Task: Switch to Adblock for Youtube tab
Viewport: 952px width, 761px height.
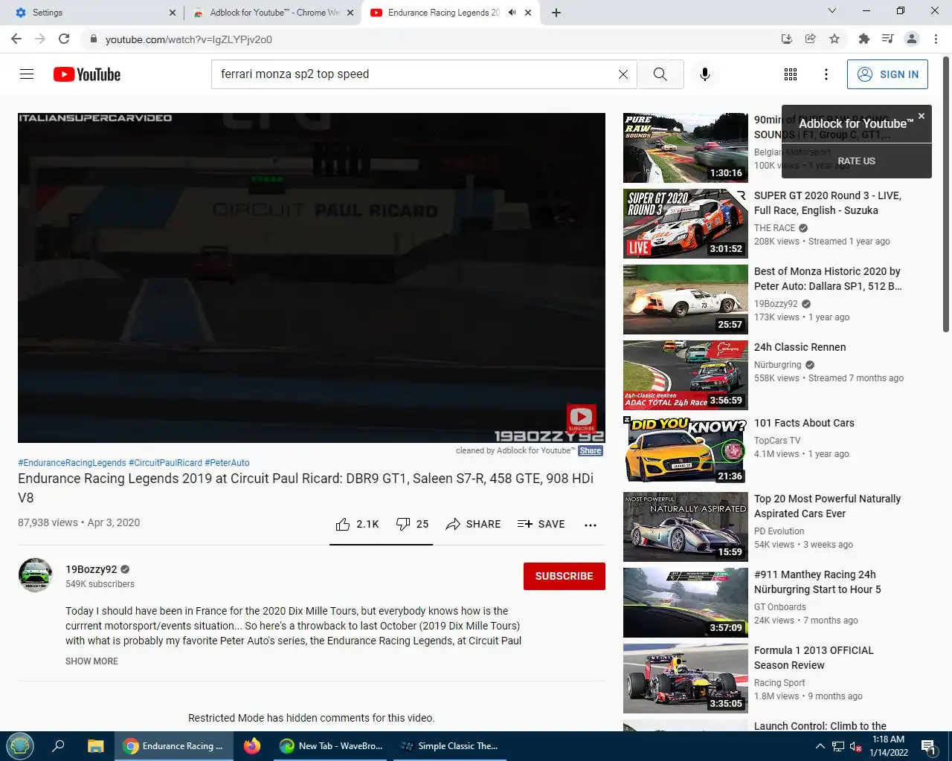Action: [x=272, y=13]
